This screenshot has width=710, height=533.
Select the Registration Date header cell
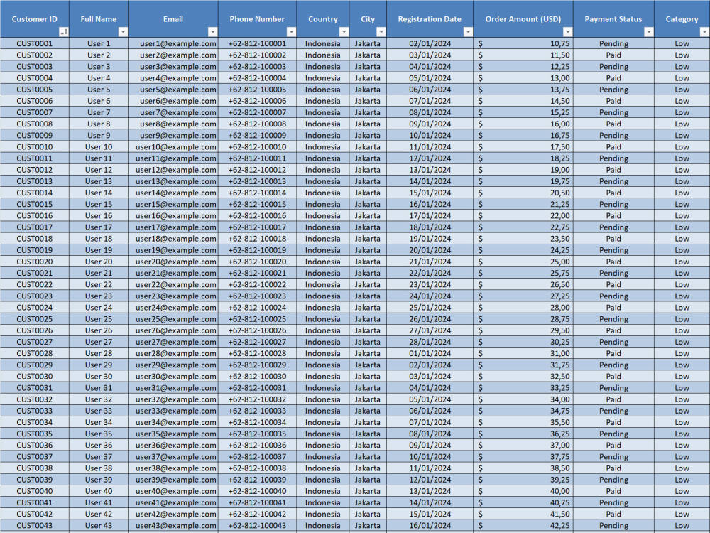point(430,19)
